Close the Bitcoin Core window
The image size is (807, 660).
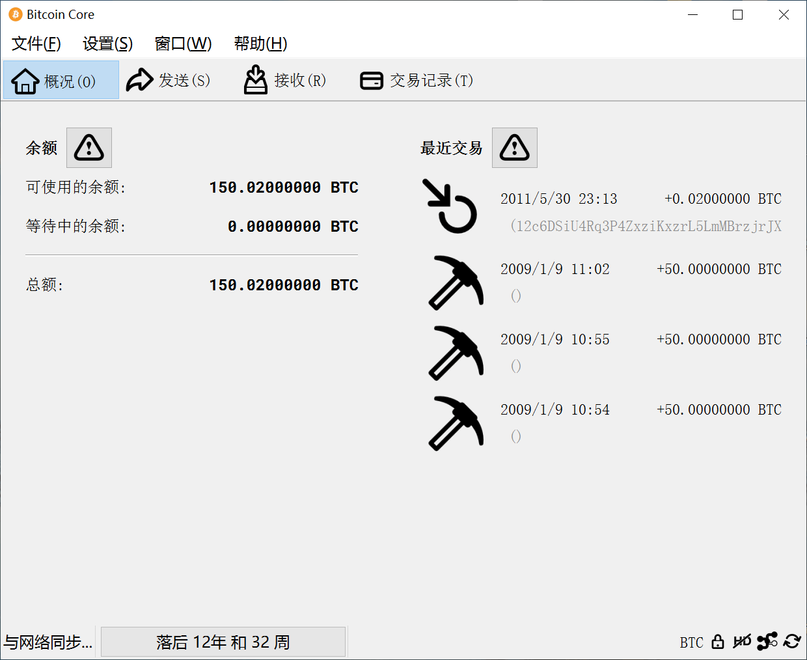(x=784, y=14)
